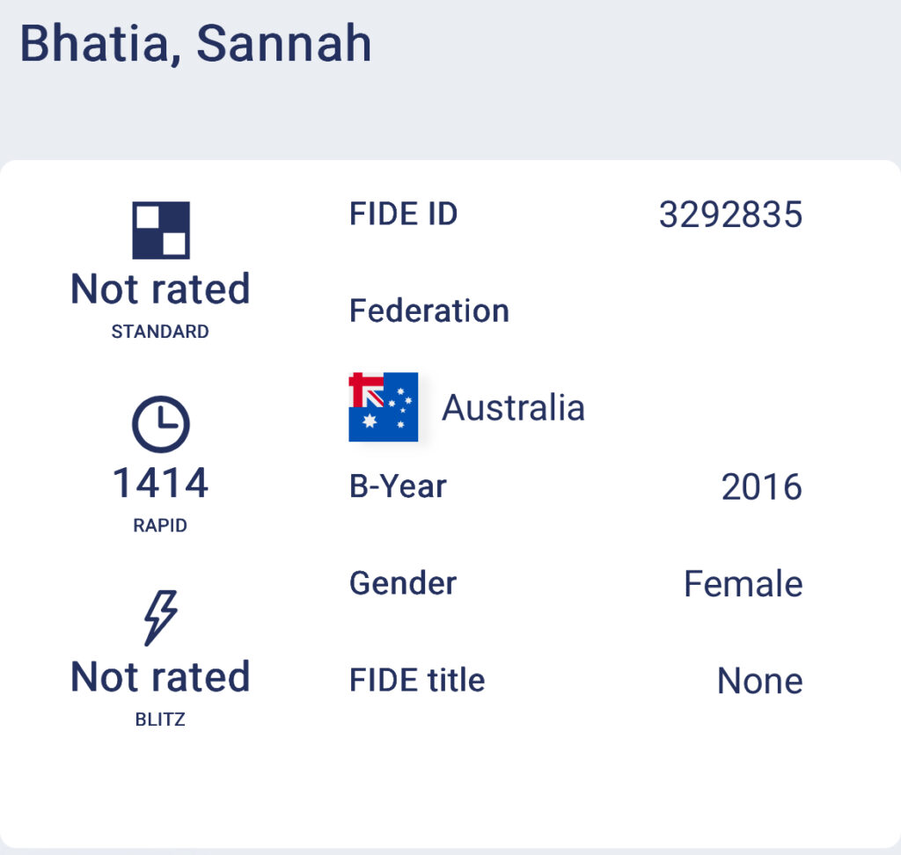The image size is (901, 855).
Task: Click the BLITZ caption text
Action: (x=160, y=720)
